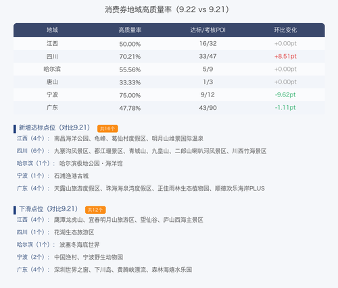The height and width of the screenshot is (288, 338).
Task: Click 四川（1个） label under 下滑点位
Action: pyautogui.click(x=33, y=232)
